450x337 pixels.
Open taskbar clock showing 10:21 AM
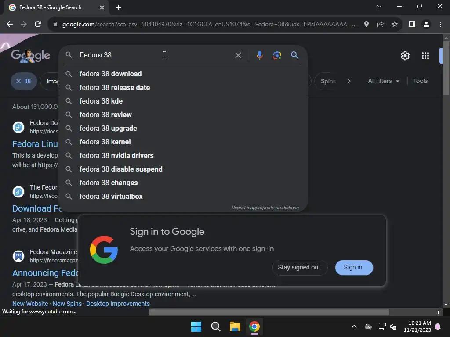(x=417, y=326)
